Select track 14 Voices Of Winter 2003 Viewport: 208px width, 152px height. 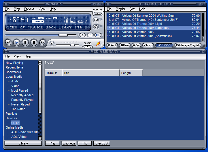point(153,32)
